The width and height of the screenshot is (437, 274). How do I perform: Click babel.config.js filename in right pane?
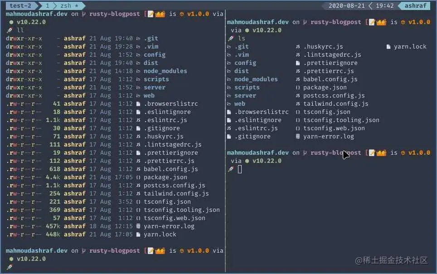point(330,79)
